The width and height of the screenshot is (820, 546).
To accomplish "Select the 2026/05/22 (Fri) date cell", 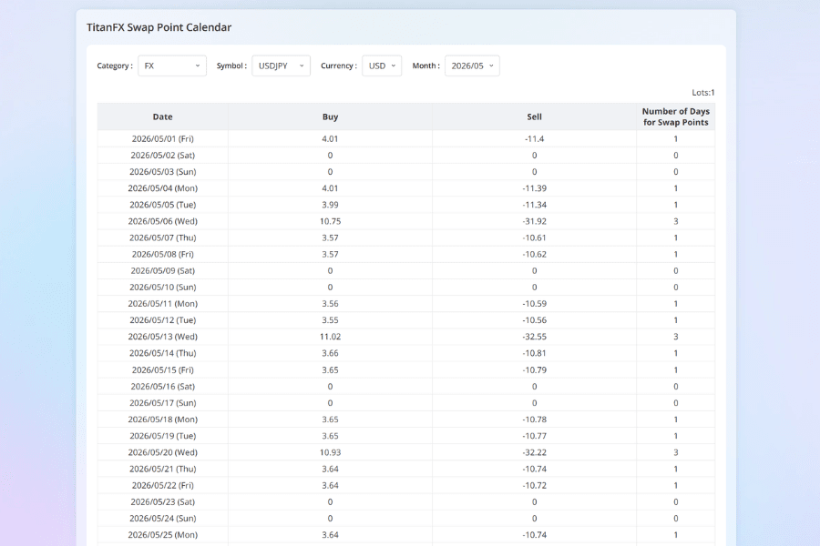I will [163, 485].
